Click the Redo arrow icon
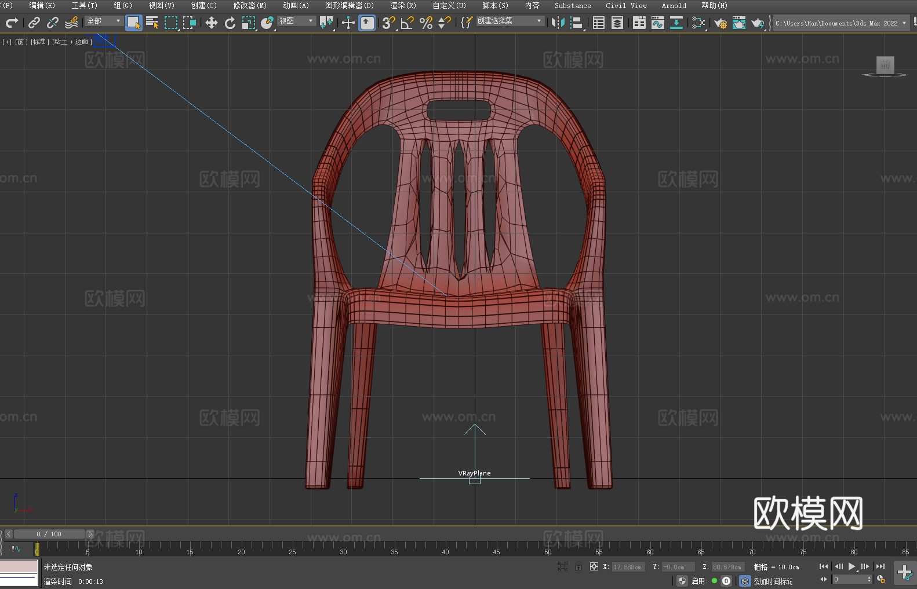The width and height of the screenshot is (917, 589). pyautogui.click(x=12, y=23)
